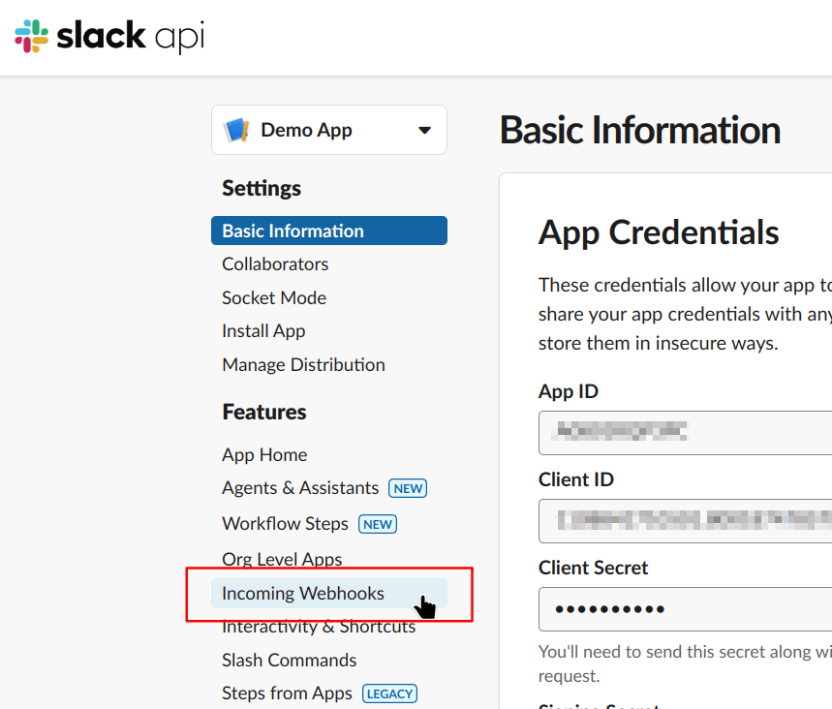Screen dimensions: 832x709
Task: Select Basic Information in sidebar
Action: coord(293,231)
